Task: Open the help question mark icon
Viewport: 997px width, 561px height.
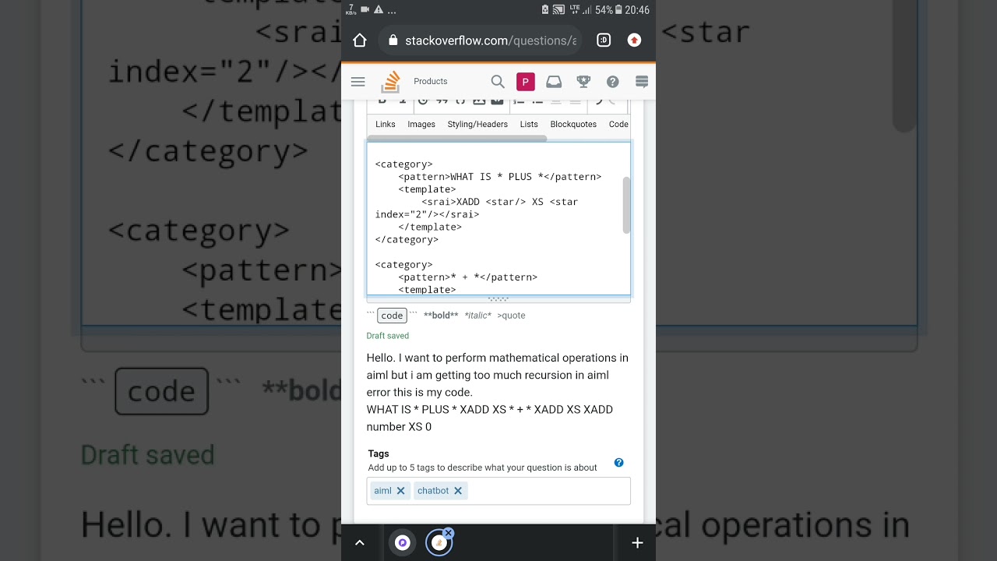Action: [x=613, y=81]
